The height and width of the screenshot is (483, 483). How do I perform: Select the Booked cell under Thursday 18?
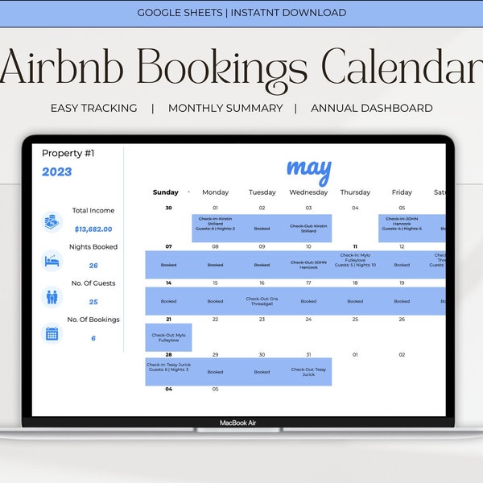pyautogui.click(x=355, y=301)
